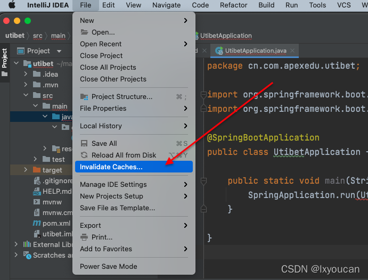The width and height of the screenshot is (368, 280).
Task: Expand the New submenu
Action: click(134, 21)
